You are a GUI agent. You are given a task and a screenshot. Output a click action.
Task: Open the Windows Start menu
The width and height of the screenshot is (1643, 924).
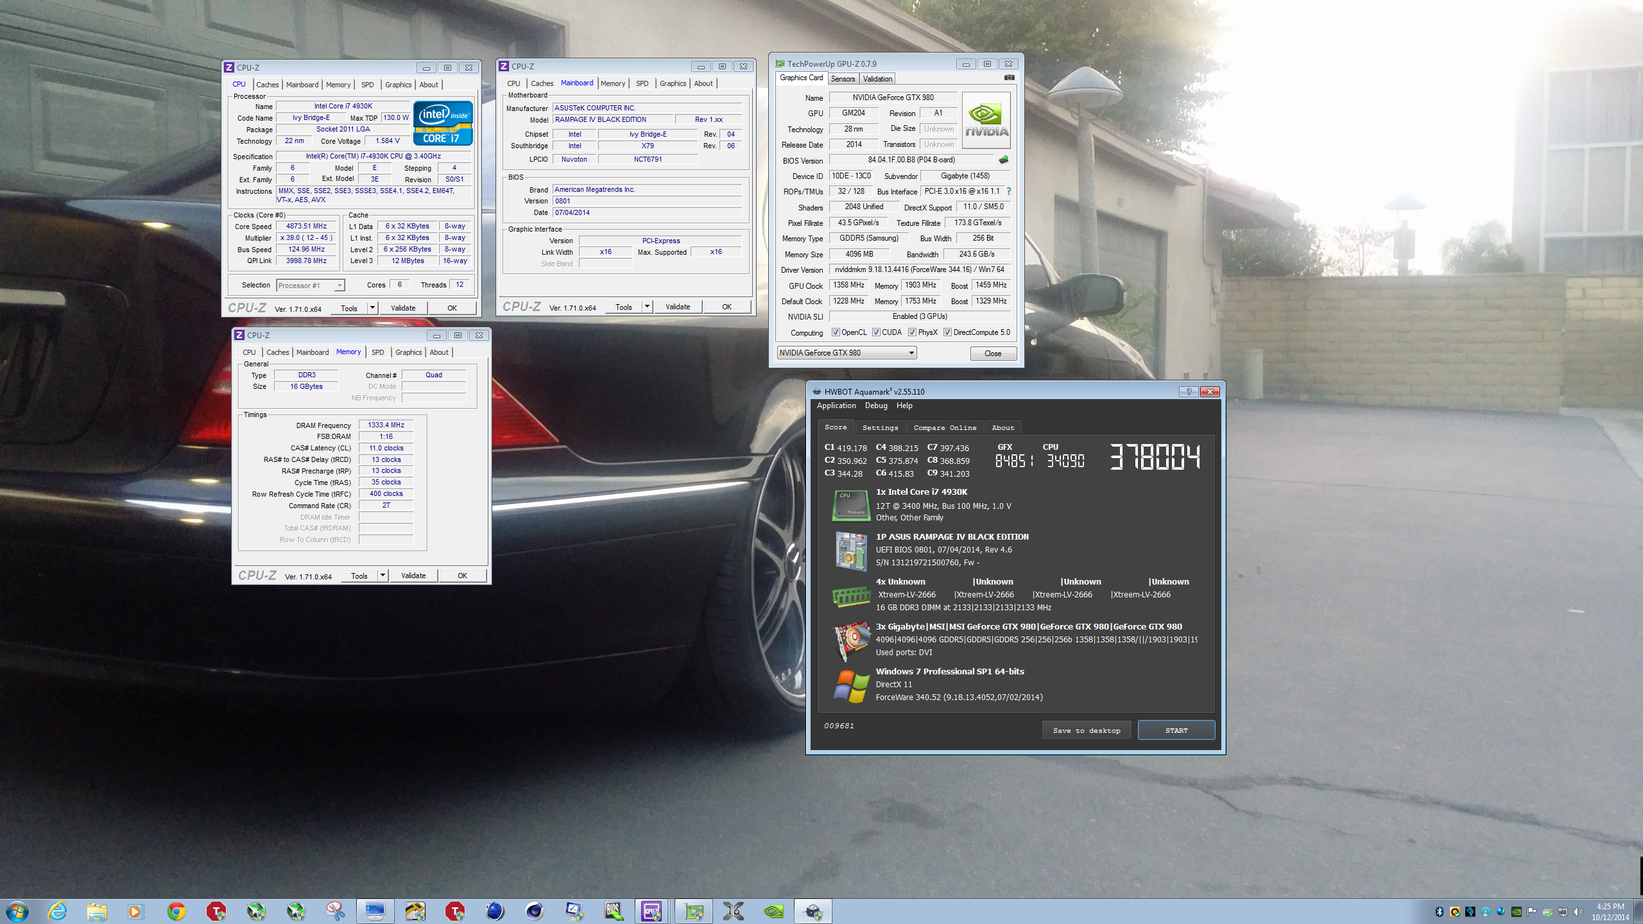(17, 911)
